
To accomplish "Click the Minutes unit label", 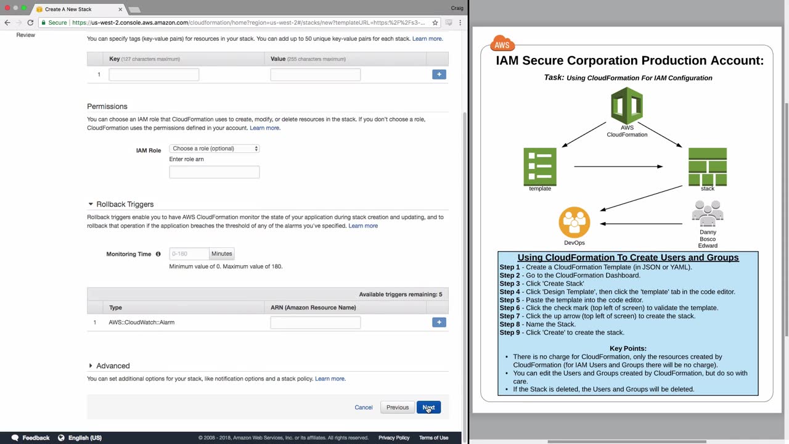I will coord(222,253).
